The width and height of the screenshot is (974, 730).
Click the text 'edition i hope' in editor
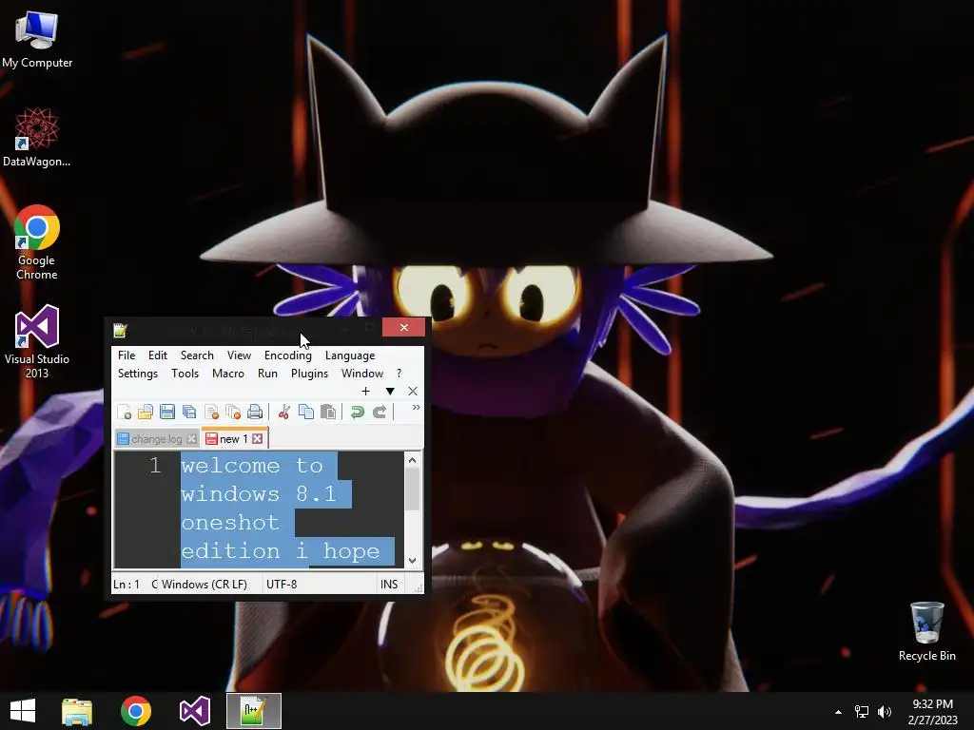pyautogui.click(x=281, y=551)
